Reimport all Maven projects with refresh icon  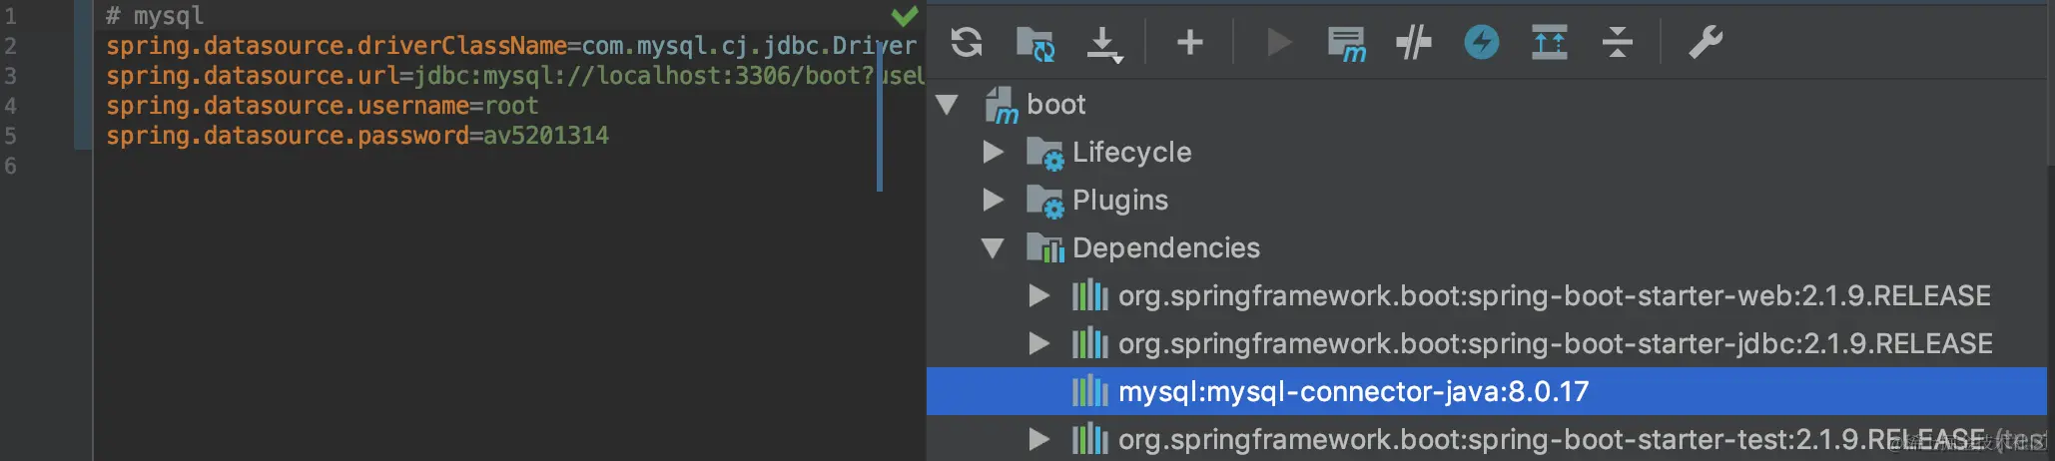tap(966, 42)
